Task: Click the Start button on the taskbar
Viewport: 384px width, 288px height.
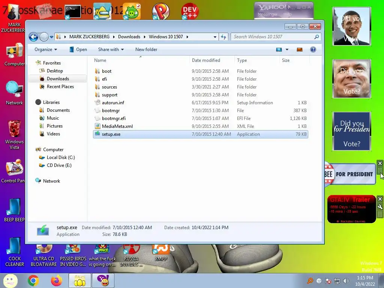Action: [10, 280]
